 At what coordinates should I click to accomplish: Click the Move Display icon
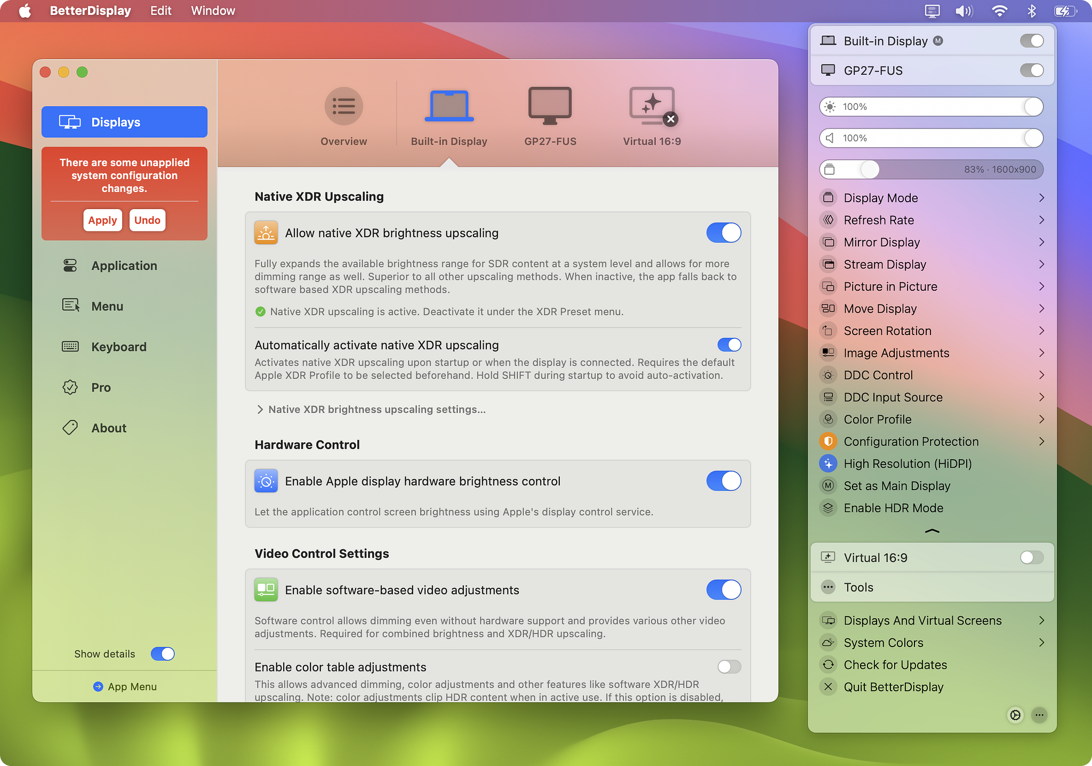tap(828, 308)
